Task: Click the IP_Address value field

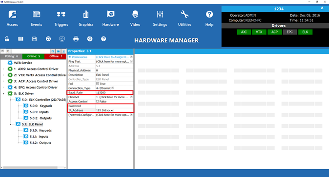Action: click(x=114, y=110)
